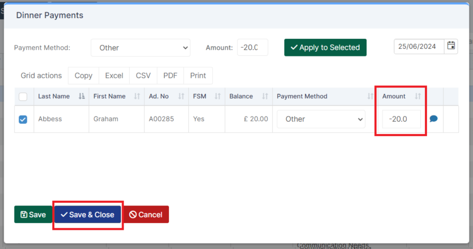Image resolution: width=473 pixels, height=249 pixels.
Task: Click the Grid actions label
Action: point(41,76)
